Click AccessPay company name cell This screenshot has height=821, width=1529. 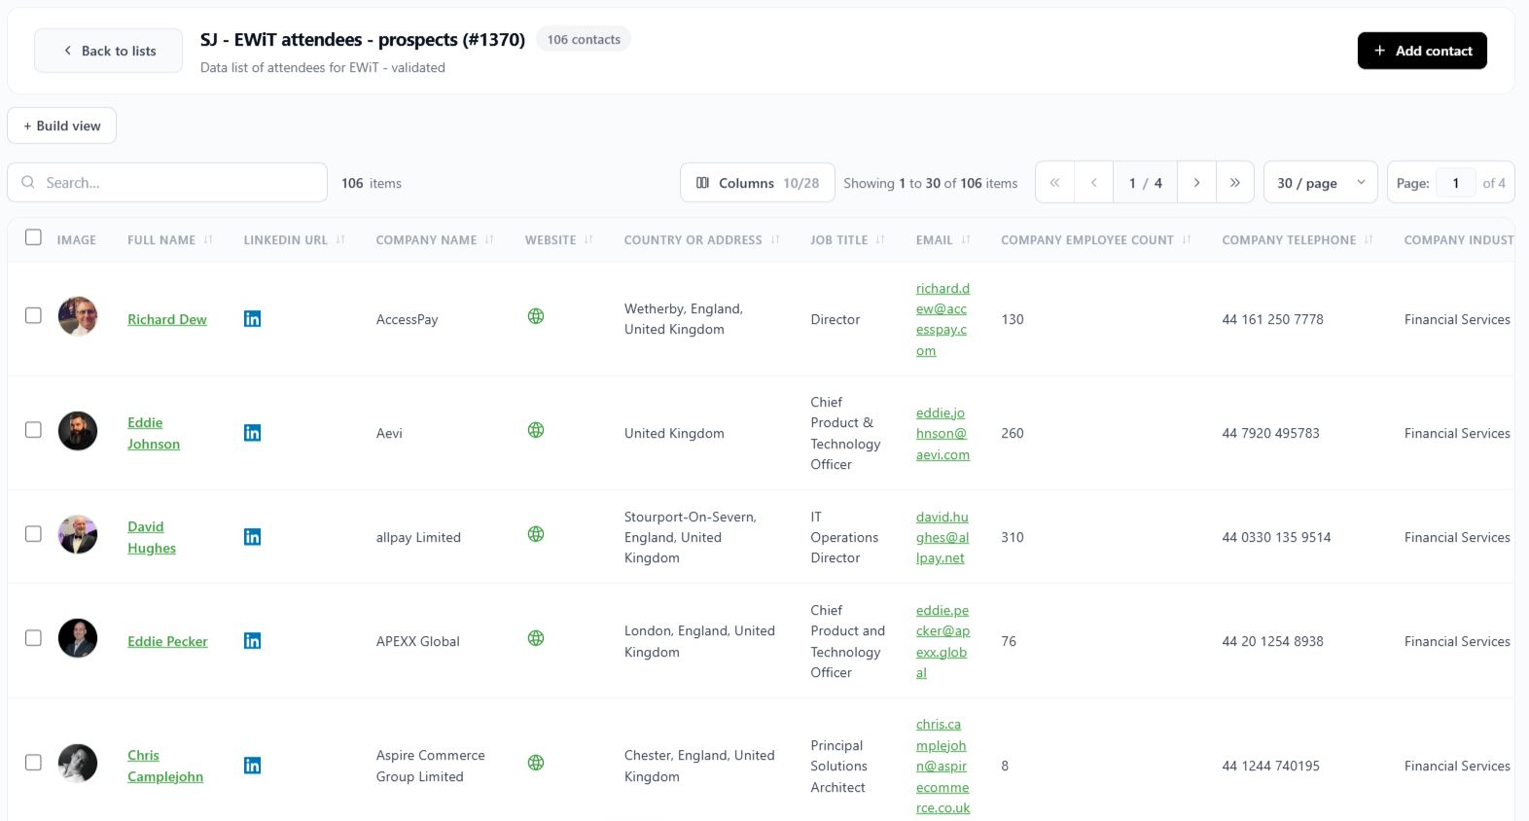pos(407,319)
